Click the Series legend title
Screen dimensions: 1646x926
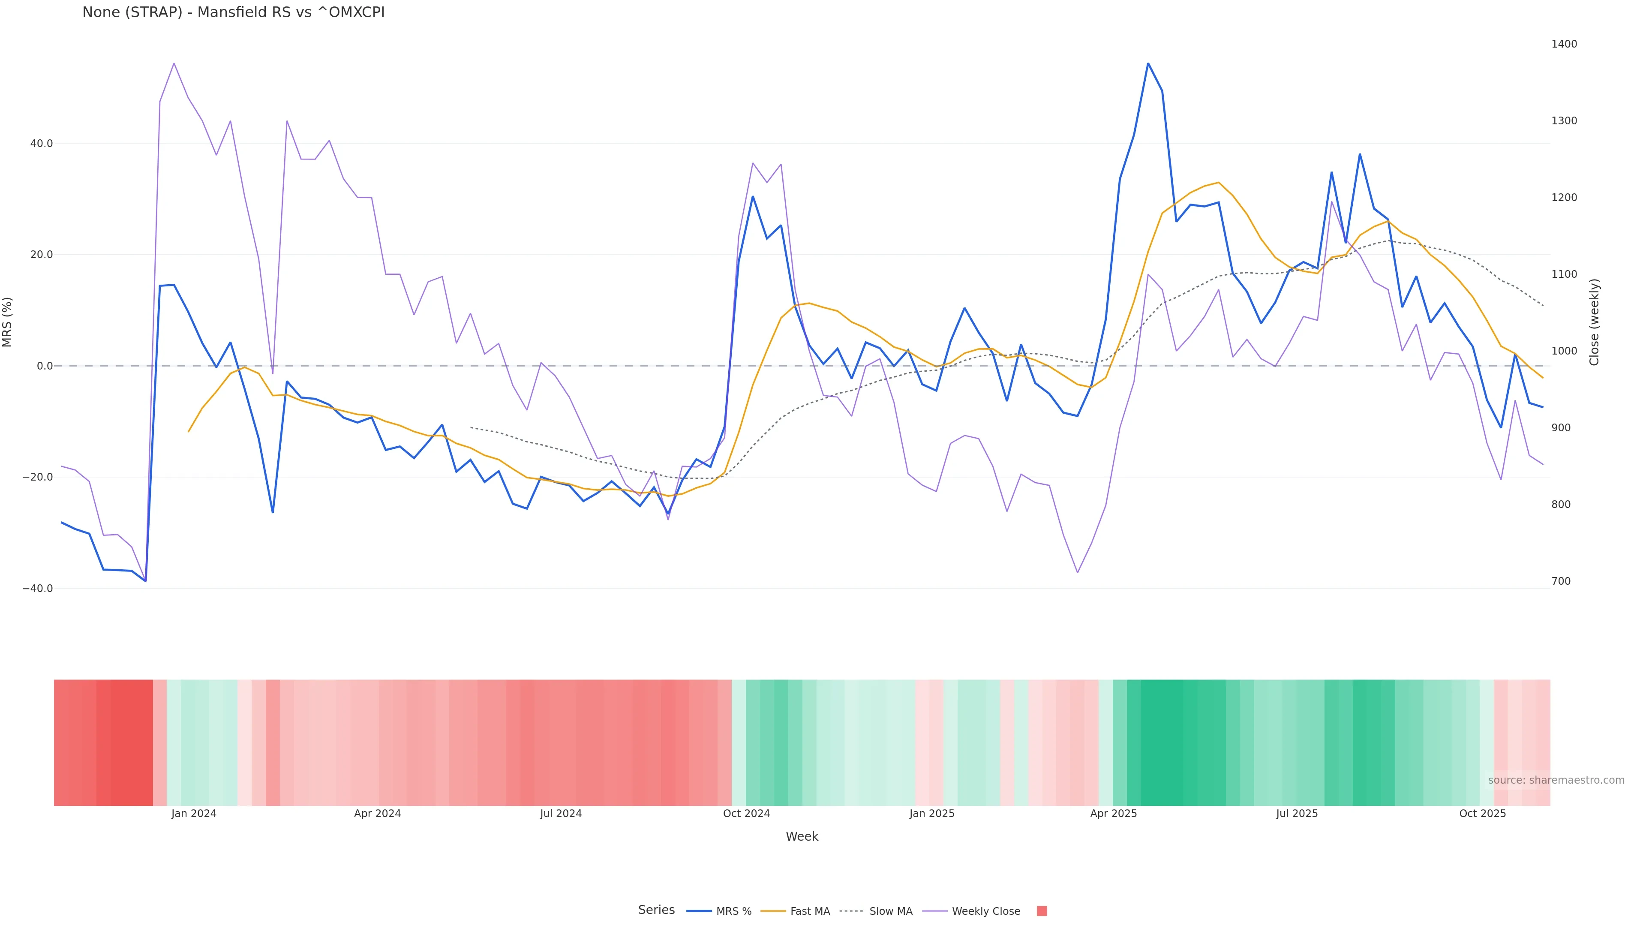pos(656,909)
